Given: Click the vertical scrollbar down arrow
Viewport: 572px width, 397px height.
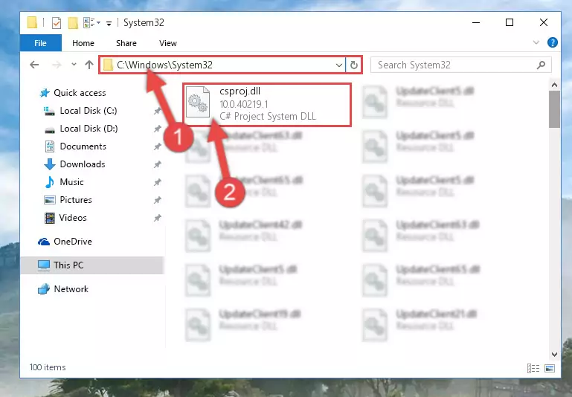Looking at the screenshot, I should (x=554, y=355).
